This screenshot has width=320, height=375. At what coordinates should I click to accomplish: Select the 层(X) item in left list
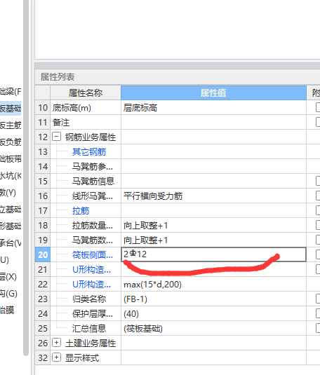tap(8, 276)
